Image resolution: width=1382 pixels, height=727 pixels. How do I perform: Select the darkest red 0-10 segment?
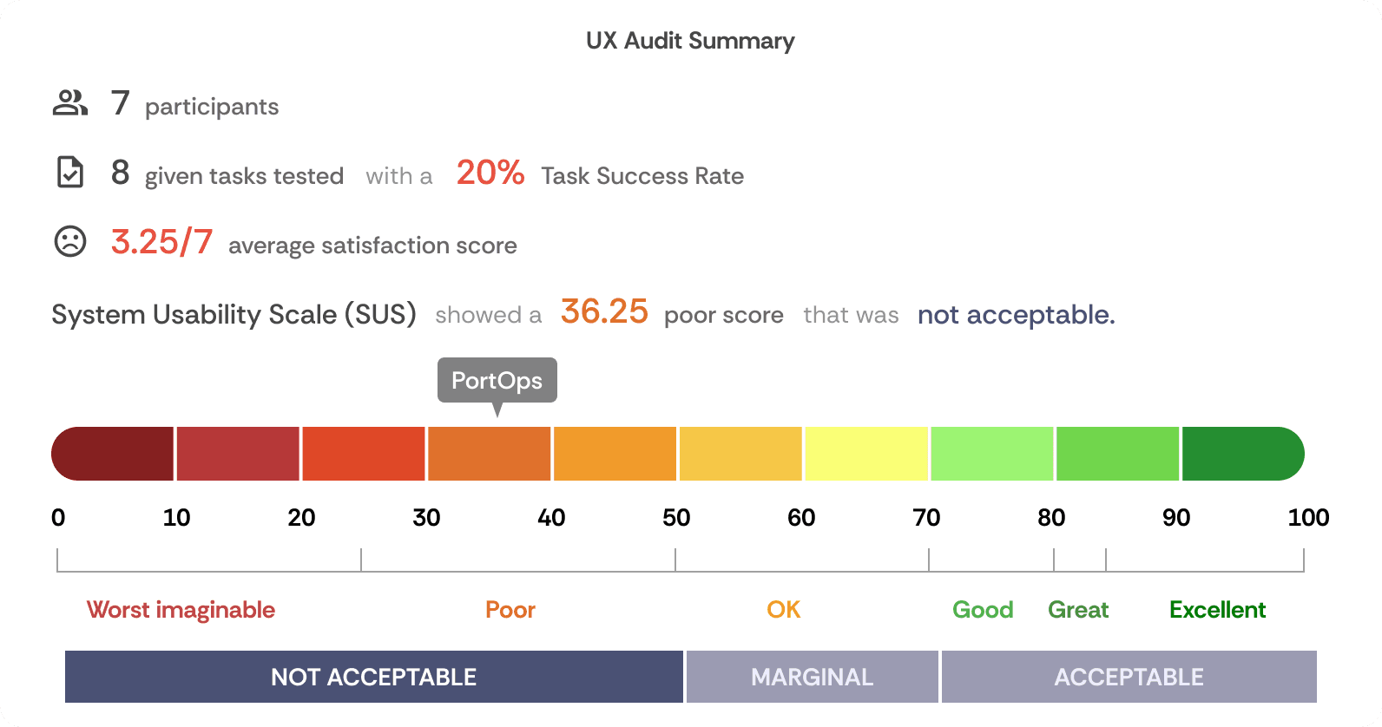(x=113, y=454)
